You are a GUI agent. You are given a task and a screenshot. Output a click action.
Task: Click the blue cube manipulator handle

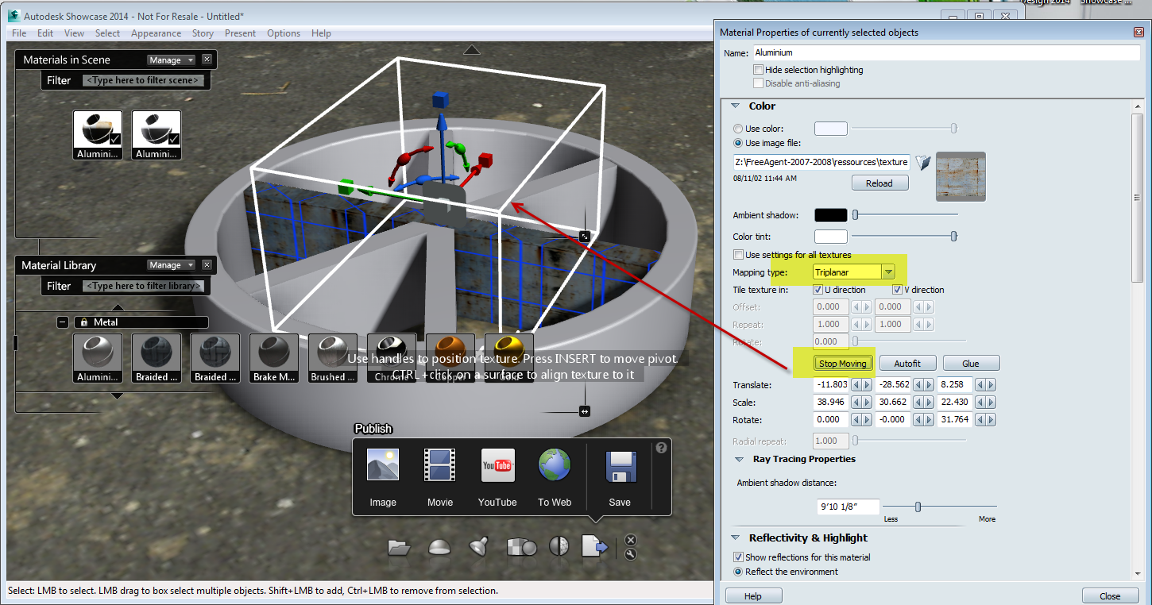pos(443,99)
